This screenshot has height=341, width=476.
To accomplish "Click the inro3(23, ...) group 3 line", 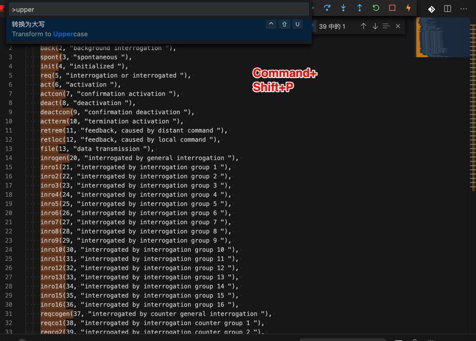I will pos(136,185).
